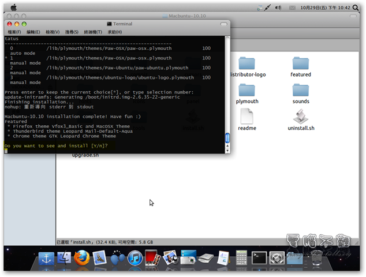Open the 編輯(E) menu in Terminal

(x=33, y=32)
